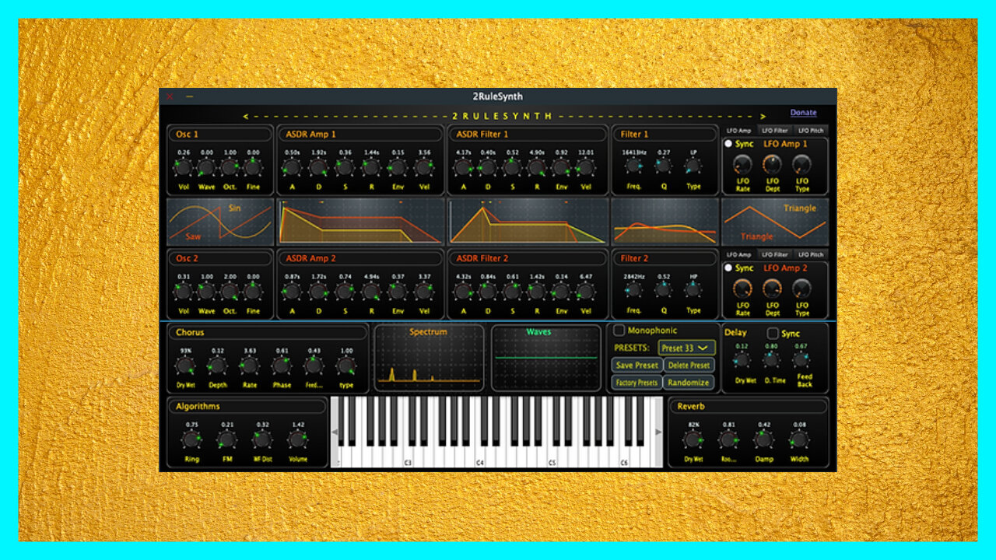
Task: Click the Osc 2 Wave knob
Action: (x=206, y=292)
